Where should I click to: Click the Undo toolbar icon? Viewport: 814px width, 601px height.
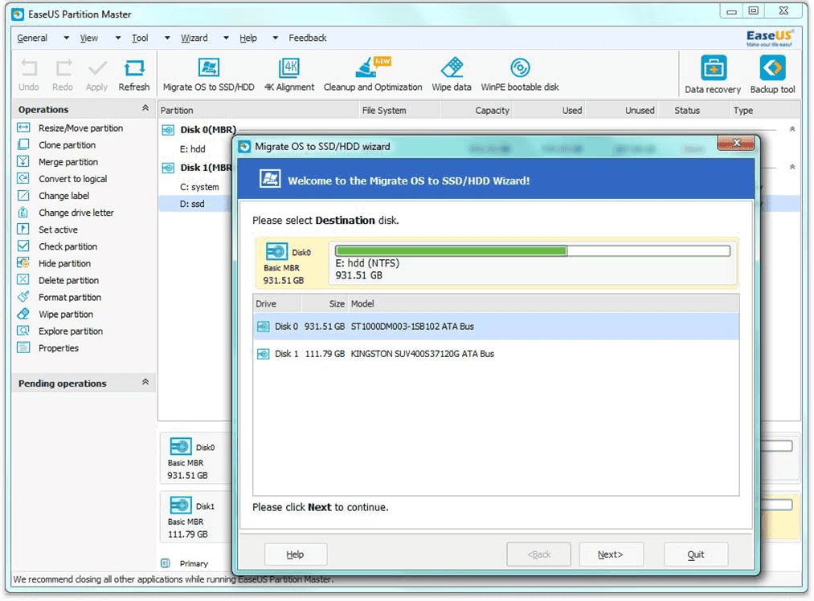click(x=29, y=75)
